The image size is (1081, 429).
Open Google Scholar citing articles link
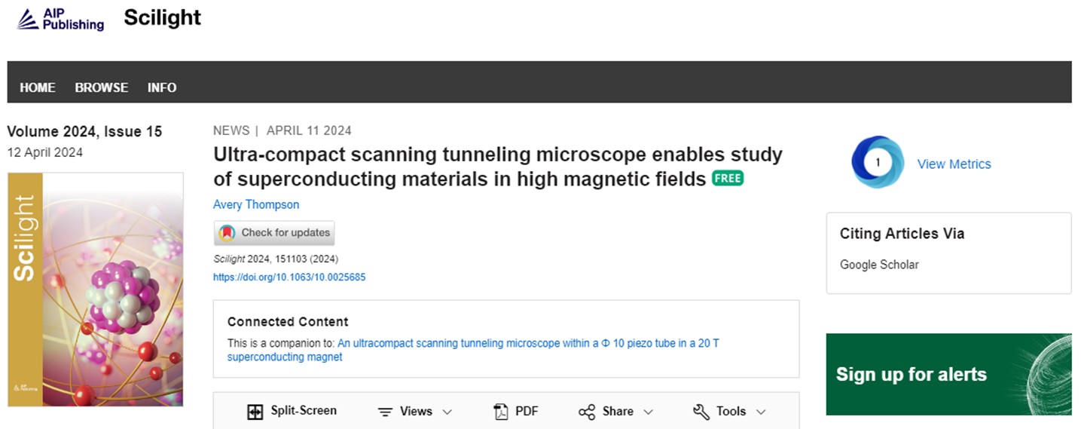tap(879, 265)
